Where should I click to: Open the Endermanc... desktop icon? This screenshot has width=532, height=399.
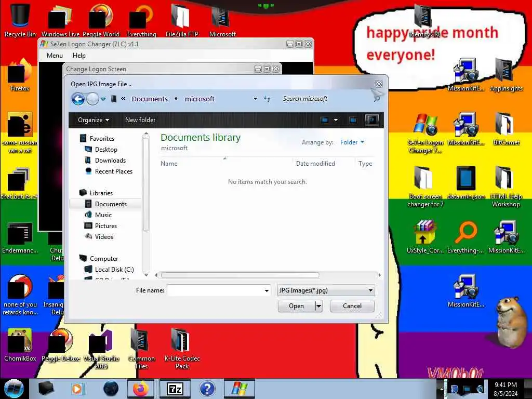(x=20, y=237)
